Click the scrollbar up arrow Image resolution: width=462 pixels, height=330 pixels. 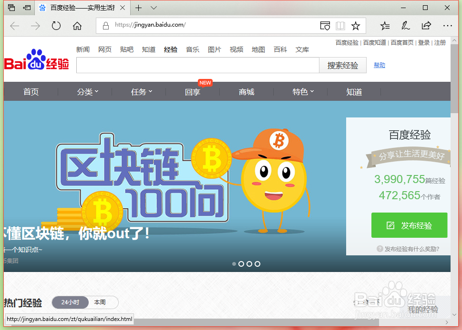point(454,40)
